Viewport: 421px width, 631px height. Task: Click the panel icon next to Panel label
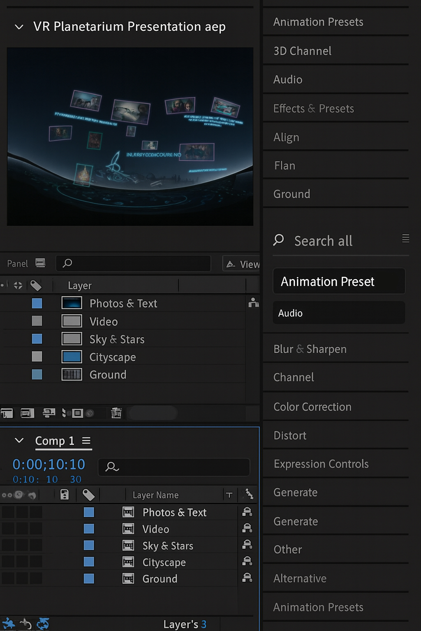[x=40, y=263]
